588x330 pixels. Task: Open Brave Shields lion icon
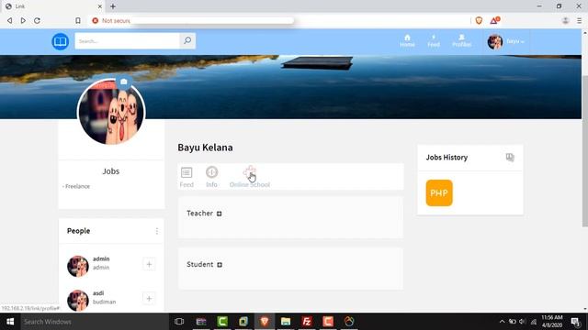coord(479,20)
